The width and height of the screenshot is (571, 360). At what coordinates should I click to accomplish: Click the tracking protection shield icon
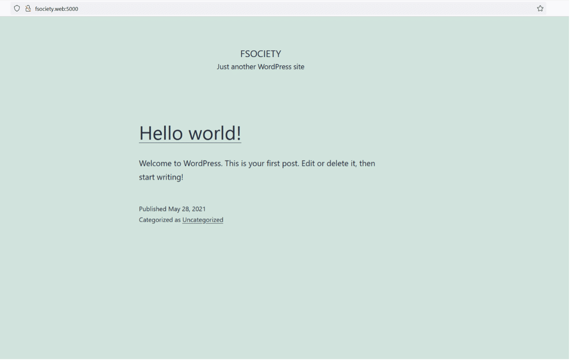(x=17, y=9)
